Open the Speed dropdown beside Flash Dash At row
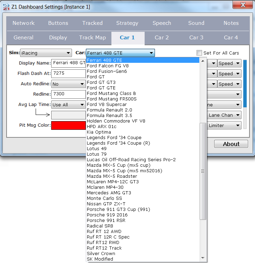This screenshot has width=255, height=263. [229, 74]
